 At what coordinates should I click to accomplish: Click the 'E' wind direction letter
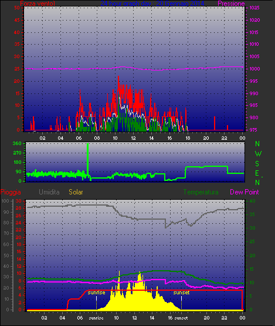click(x=257, y=173)
